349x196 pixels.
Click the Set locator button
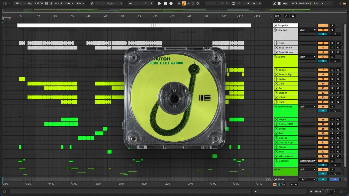tap(277, 16)
